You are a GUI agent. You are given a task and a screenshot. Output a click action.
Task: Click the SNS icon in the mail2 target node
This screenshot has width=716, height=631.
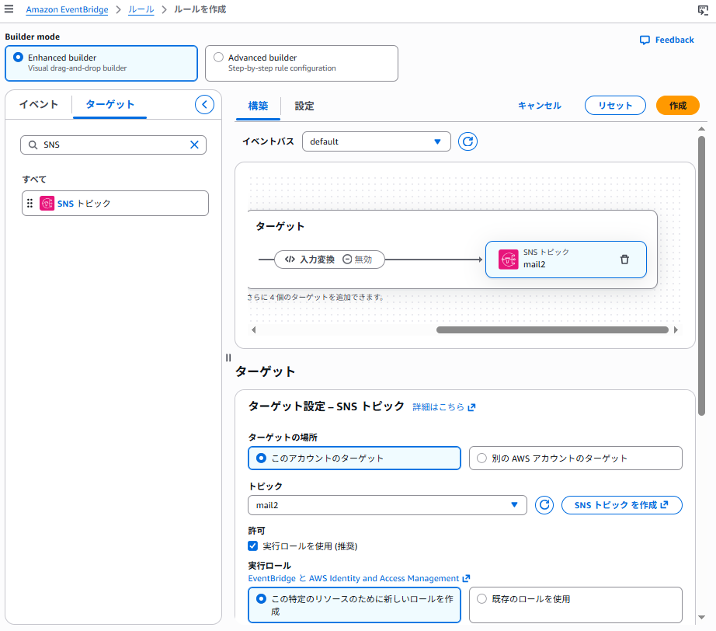[508, 260]
